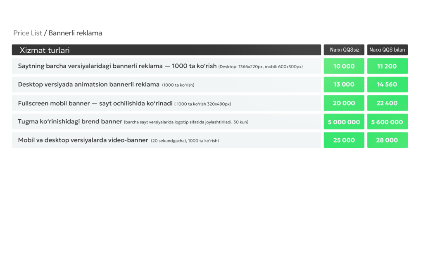
Task: Select the Bannerli reklama breadcrumb text
Action: click(x=75, y=33)
